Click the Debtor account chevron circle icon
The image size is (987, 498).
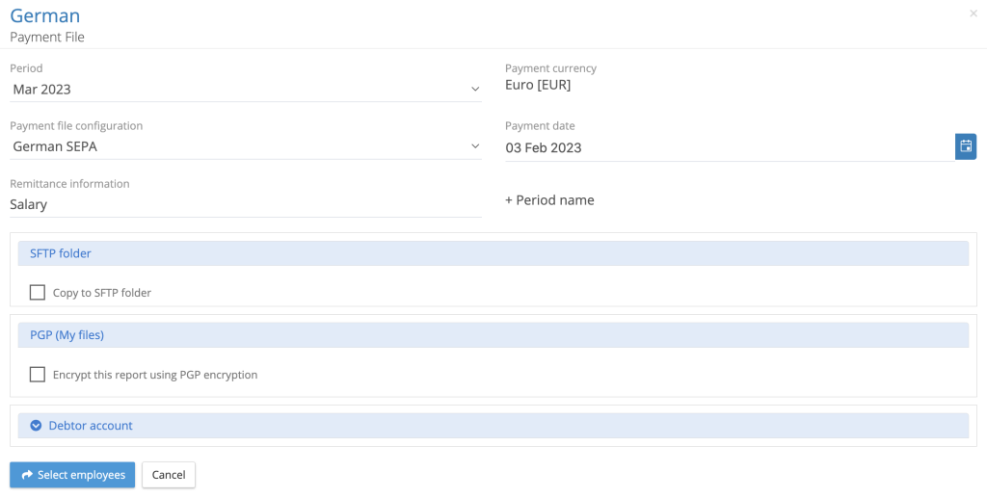point(37,426)
